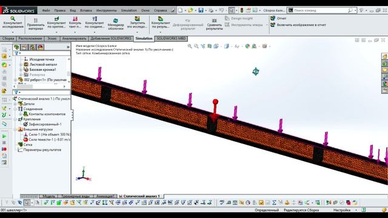Viewport: 388px width, 218px height.
Task: Save the document with floppy icon
Action: (x=201, y=10)
